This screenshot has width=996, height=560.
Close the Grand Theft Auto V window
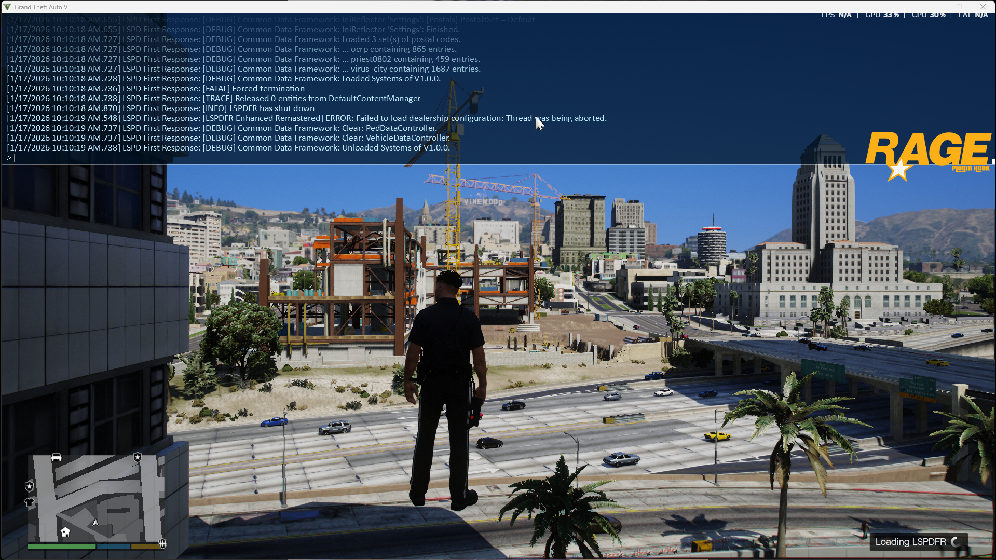(x=983, y=7)
